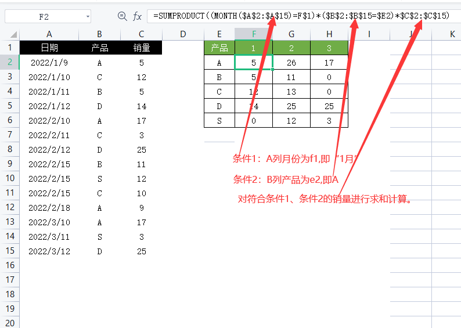Click sales value 14 in column C

[x=142, y=106]
